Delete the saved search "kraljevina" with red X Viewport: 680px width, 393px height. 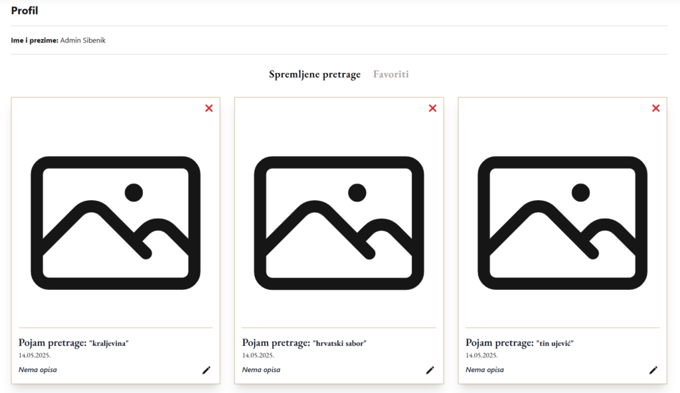coord(209,108)
